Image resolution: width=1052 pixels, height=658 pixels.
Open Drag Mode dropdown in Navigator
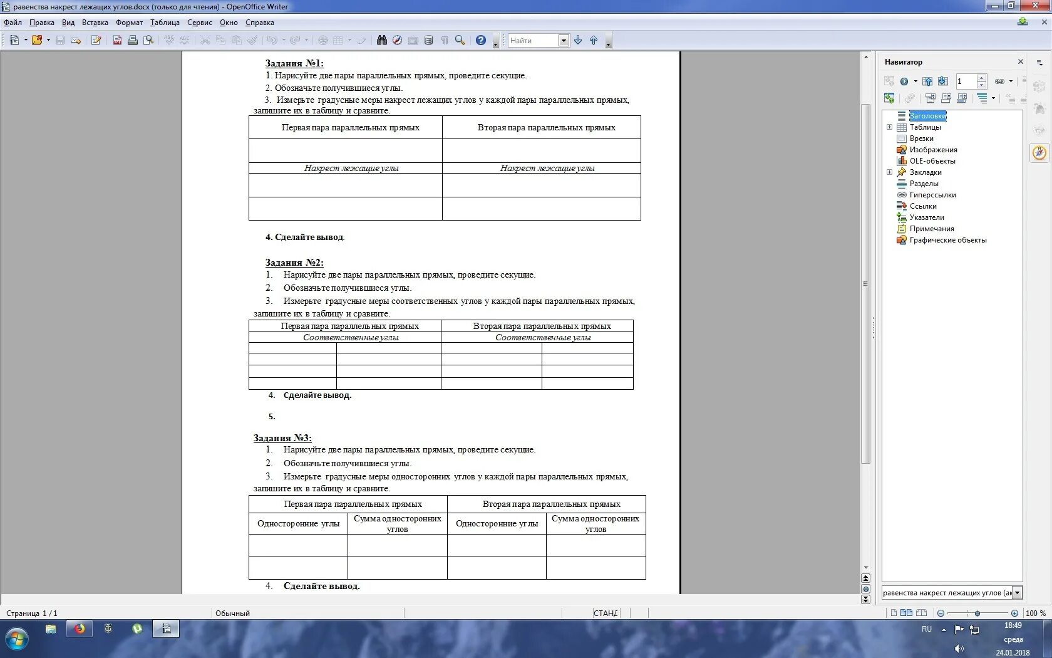click(1011, 81)
